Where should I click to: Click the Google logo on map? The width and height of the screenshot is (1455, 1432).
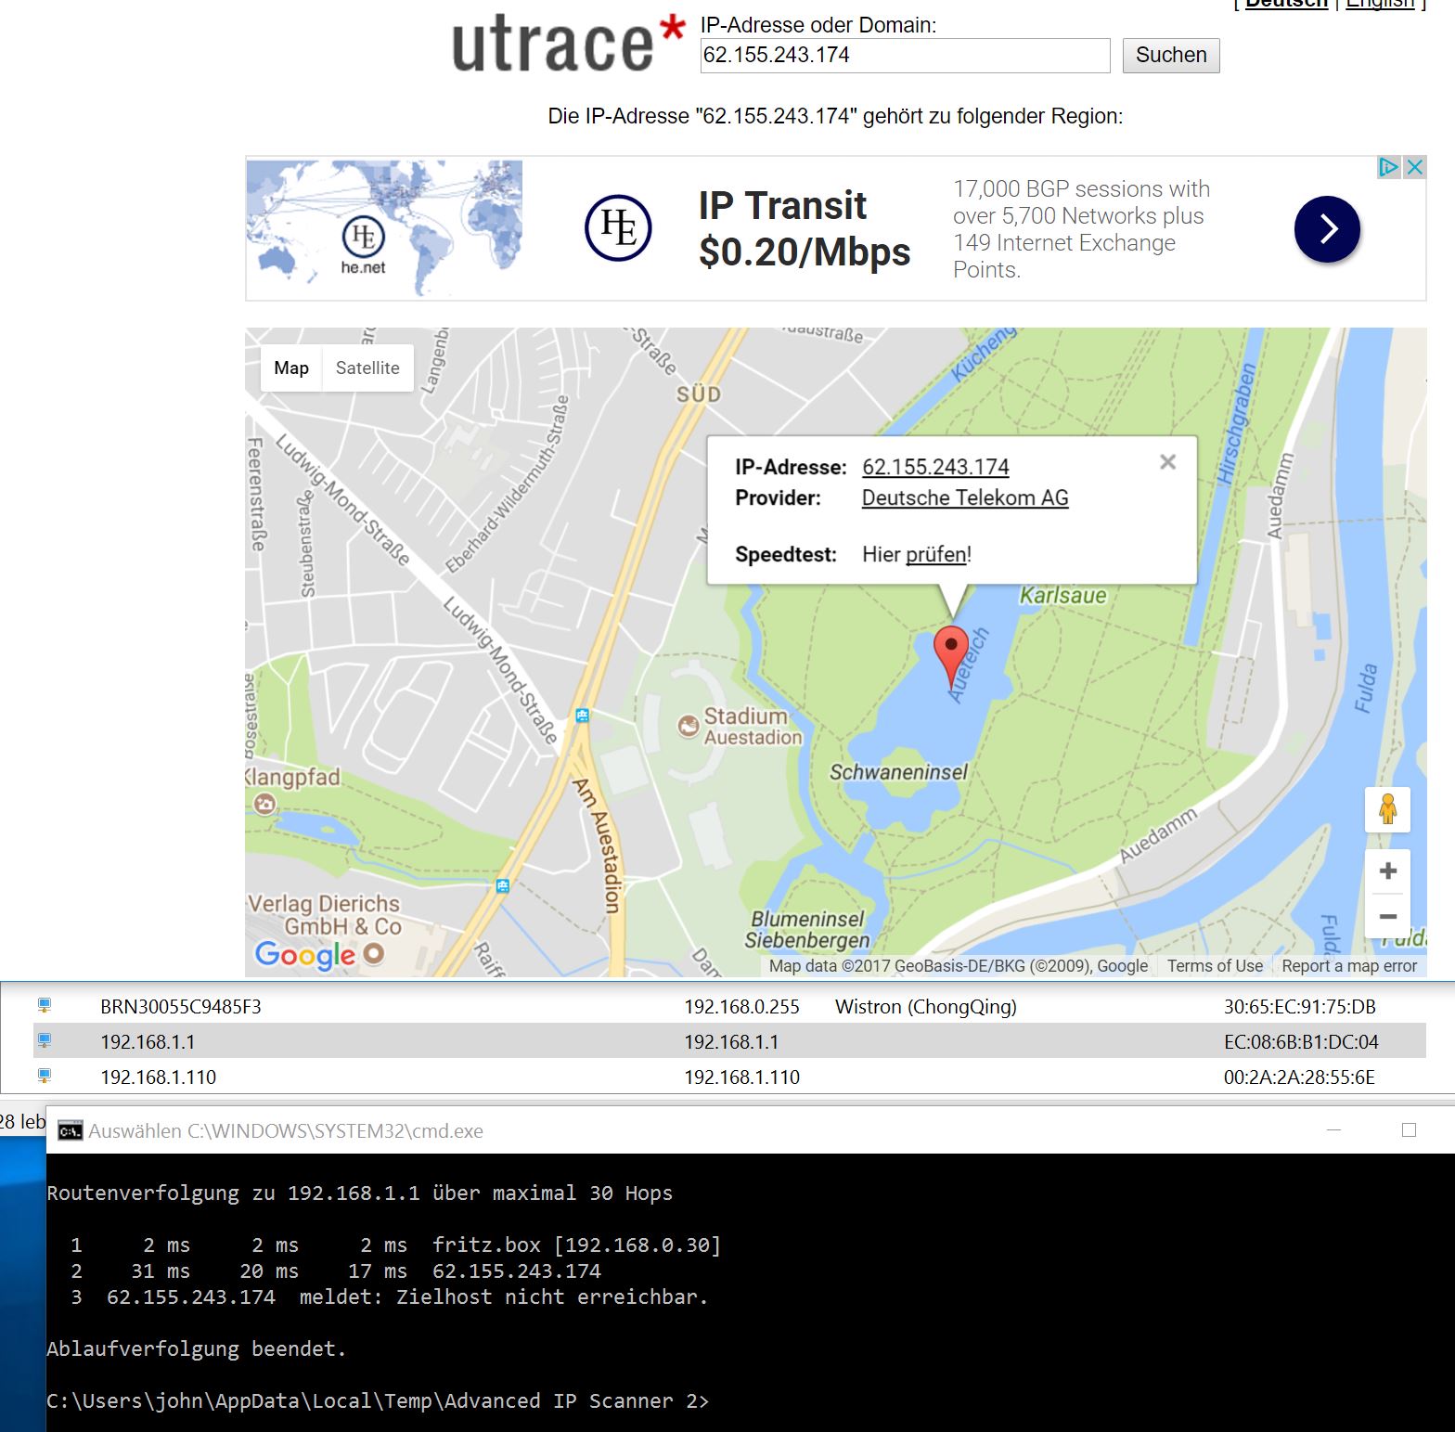pyautogui.click(x=305, y=954)
